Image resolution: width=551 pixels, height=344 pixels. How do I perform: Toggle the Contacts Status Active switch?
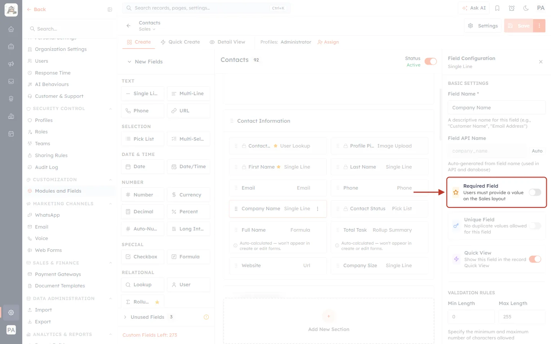(430, 62)
